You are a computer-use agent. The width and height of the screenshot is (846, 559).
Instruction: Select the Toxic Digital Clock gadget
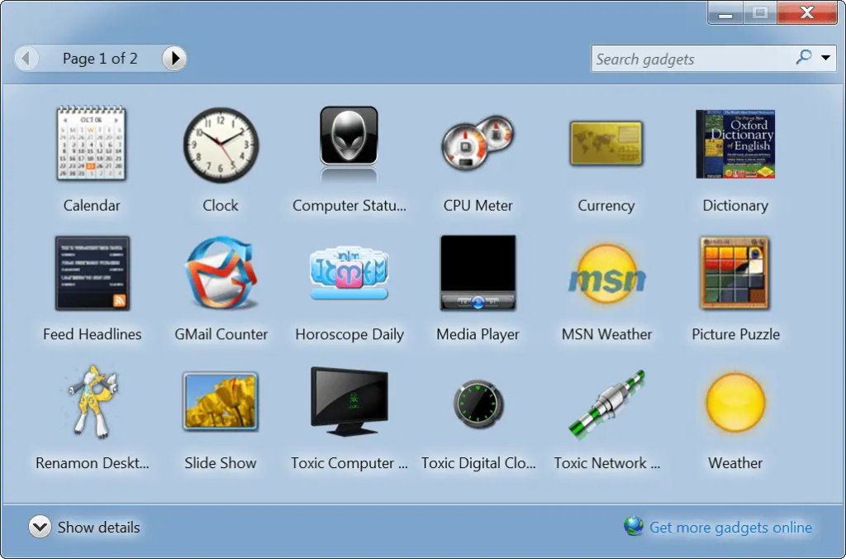point(478,402)
